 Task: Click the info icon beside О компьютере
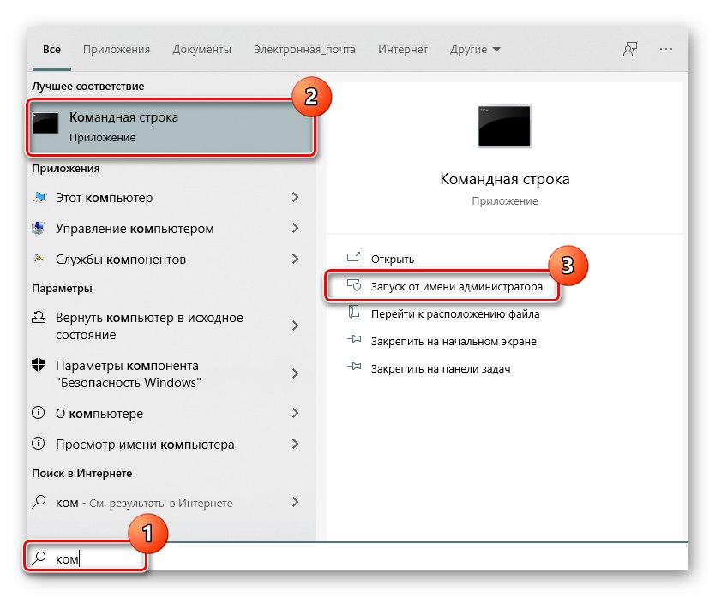39,413
